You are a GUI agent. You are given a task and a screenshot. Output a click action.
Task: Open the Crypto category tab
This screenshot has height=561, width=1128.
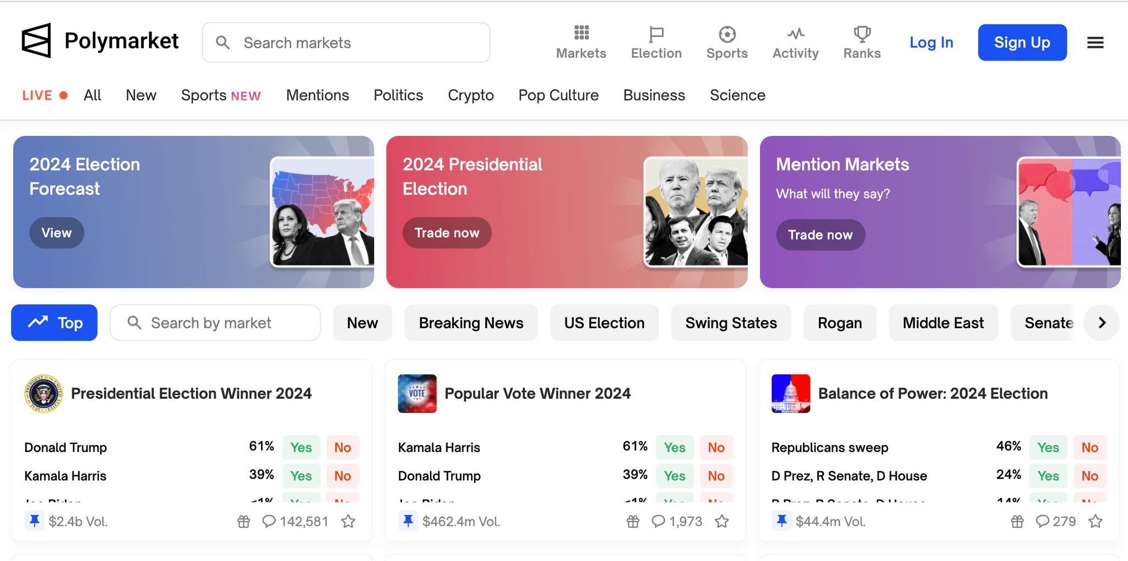click(470, 95)
